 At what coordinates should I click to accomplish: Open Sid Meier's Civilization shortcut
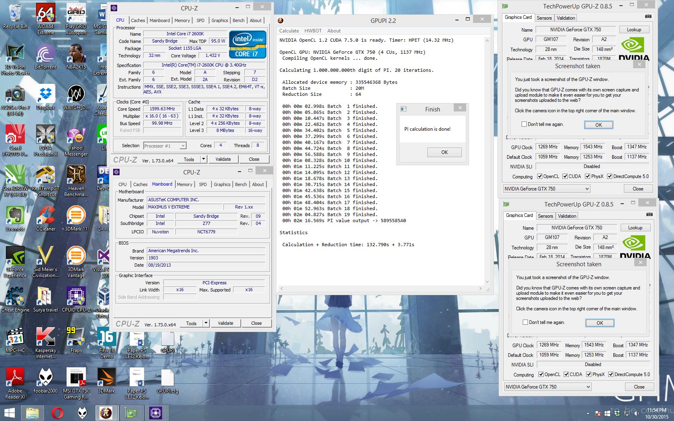tap(46, 262)
